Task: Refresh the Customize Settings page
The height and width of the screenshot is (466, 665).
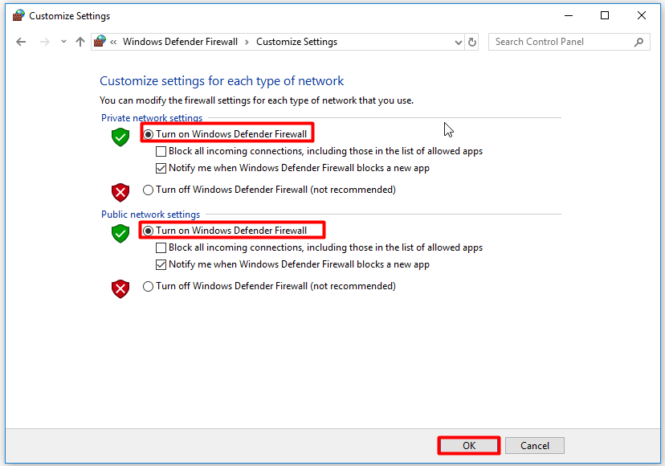Action: [472, 42]
